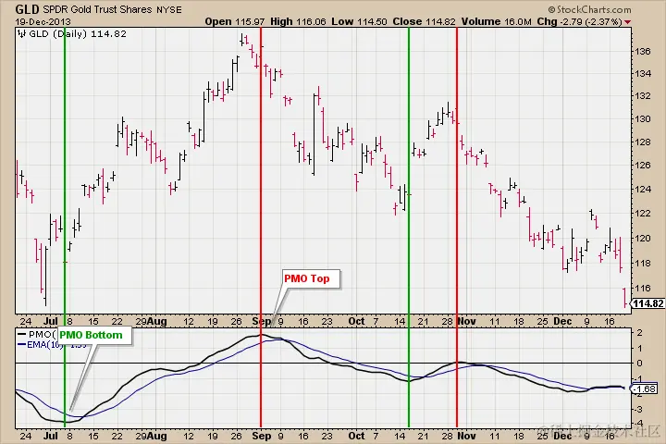Click the 118 price axis label
Screen dimensions: 666x444
[643, 263]
